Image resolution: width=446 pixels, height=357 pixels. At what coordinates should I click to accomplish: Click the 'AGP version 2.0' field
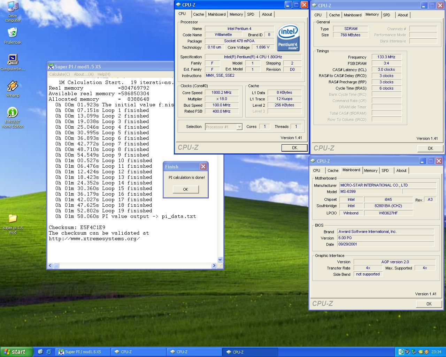(x=395, y=262)
